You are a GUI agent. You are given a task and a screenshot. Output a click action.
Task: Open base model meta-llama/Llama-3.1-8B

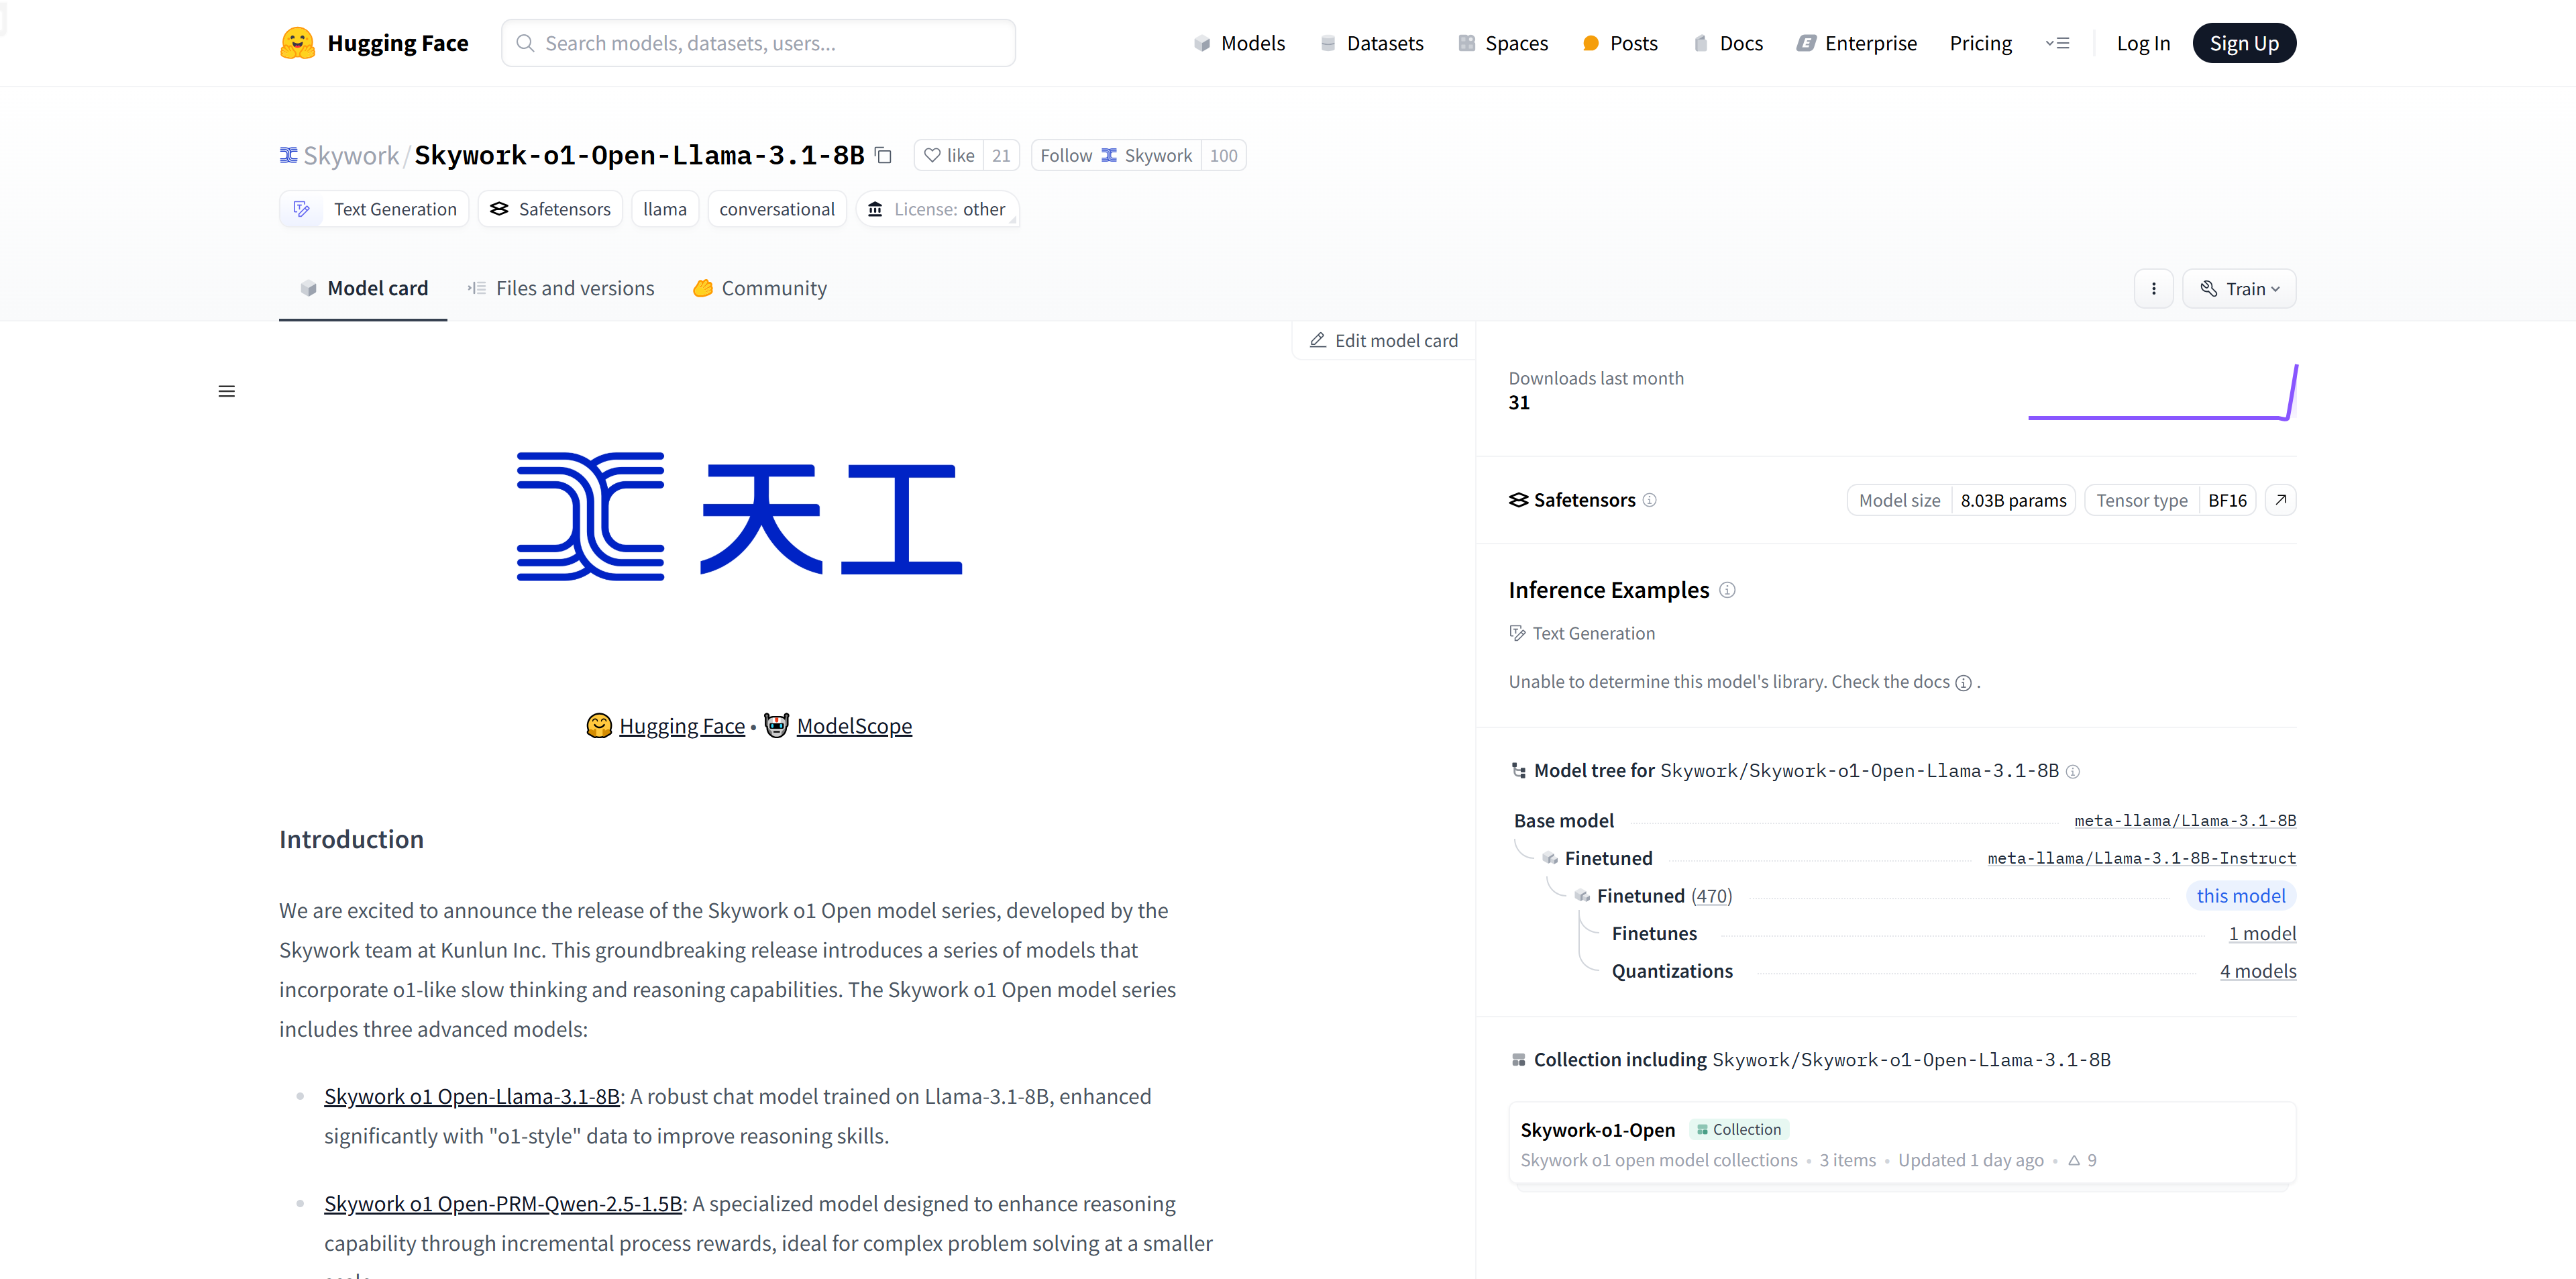pos(2185,821)
